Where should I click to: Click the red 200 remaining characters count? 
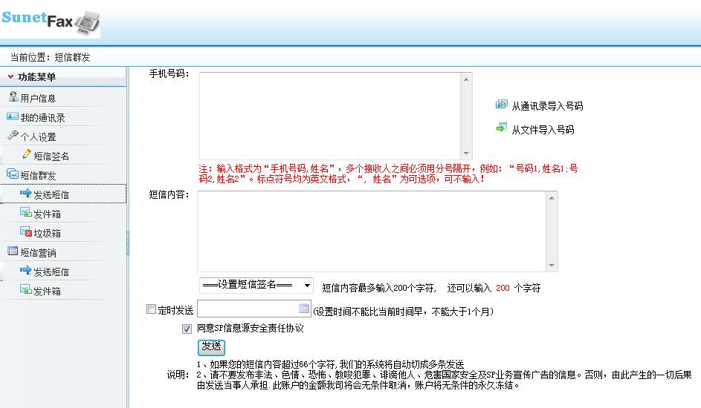[503, 288]
